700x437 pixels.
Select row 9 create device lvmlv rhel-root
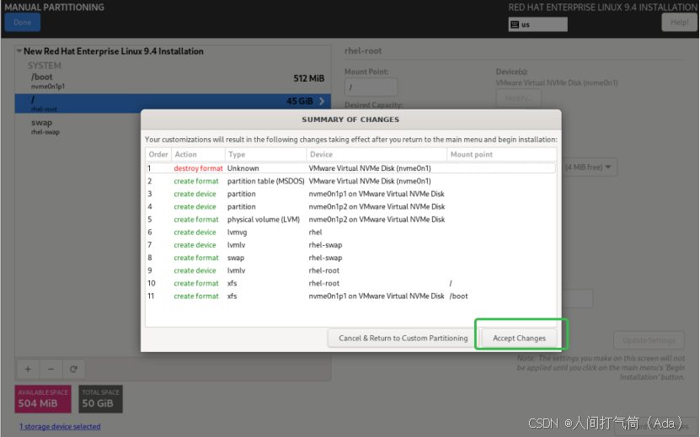pyautogui.click(x=351, y=270)
